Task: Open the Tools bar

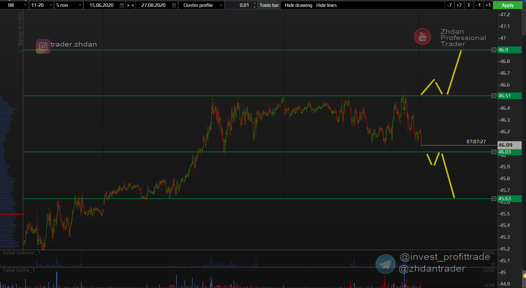Action: 269,5
